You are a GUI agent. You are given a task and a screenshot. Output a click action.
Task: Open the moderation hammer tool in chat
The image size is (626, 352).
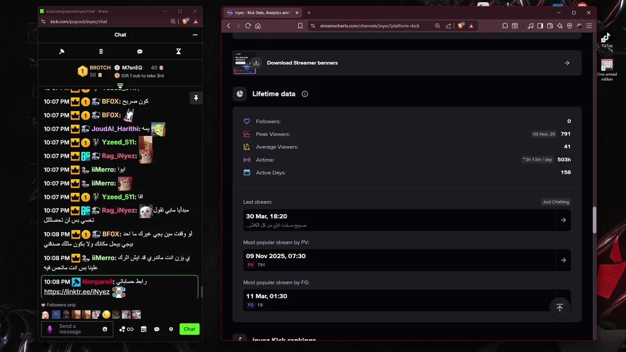coord(62,51)
